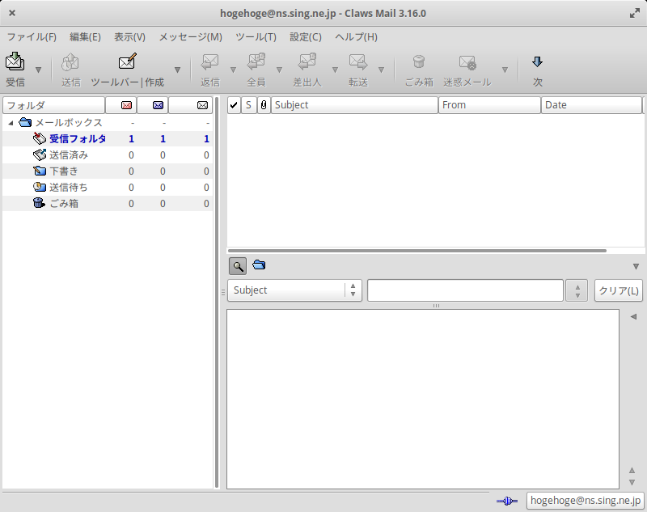
Task: Open the 編集(E) menu
Action: (x=85, y=37)
